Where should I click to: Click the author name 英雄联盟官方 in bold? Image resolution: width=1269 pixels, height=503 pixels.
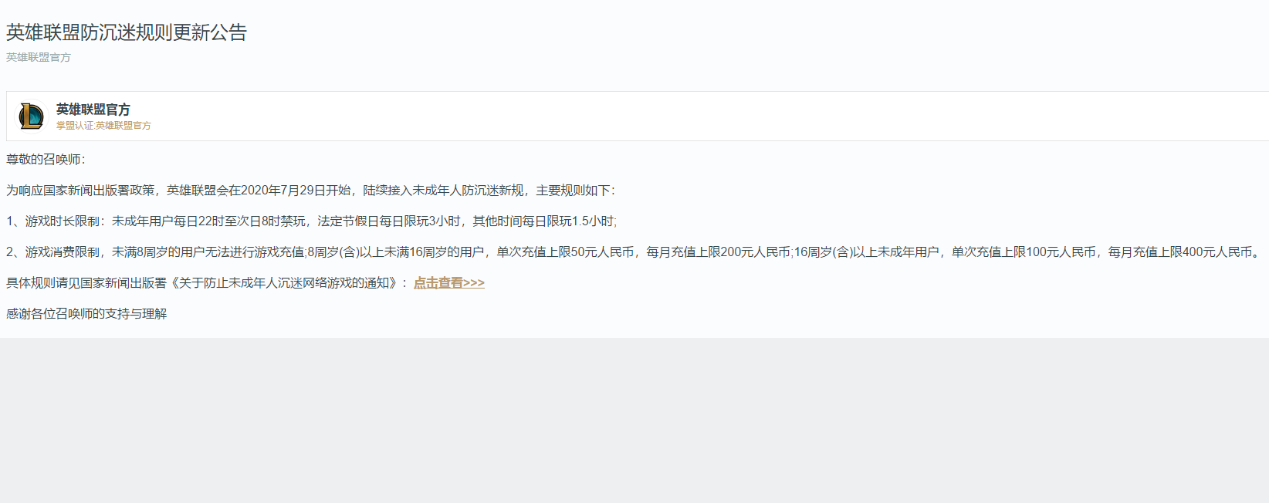coord(93,110)
